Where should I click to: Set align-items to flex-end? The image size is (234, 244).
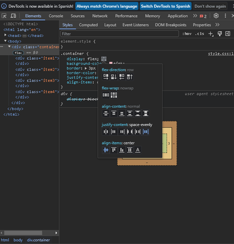tap(122, 150)
